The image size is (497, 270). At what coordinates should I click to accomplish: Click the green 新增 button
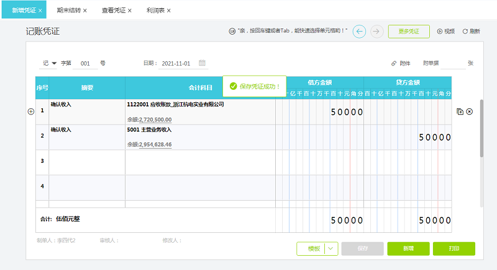[x=408, y=248]
